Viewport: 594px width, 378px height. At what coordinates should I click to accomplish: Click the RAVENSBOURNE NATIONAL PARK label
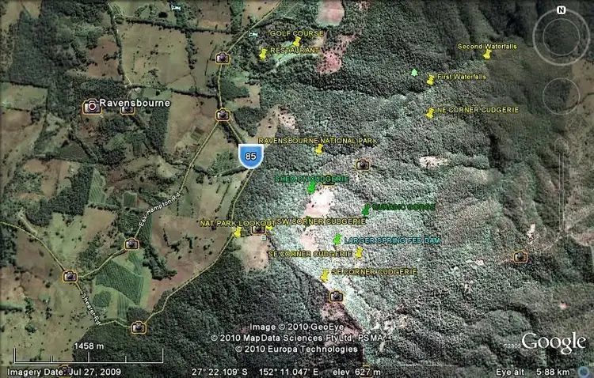click(x=318, y=141)
